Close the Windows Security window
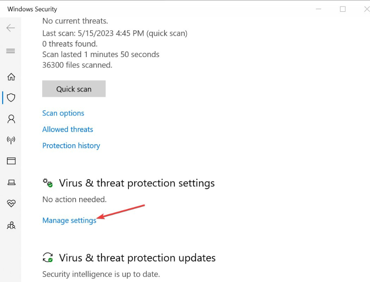 pyautogui.click(x=366, y=9)
